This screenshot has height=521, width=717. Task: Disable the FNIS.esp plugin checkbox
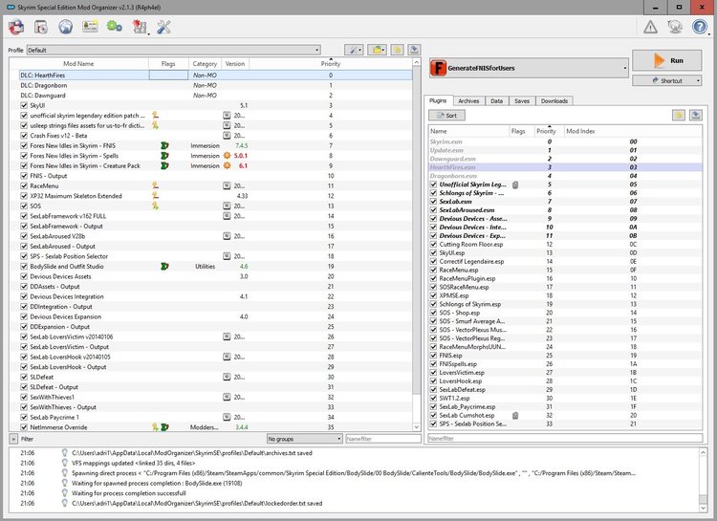433,356
